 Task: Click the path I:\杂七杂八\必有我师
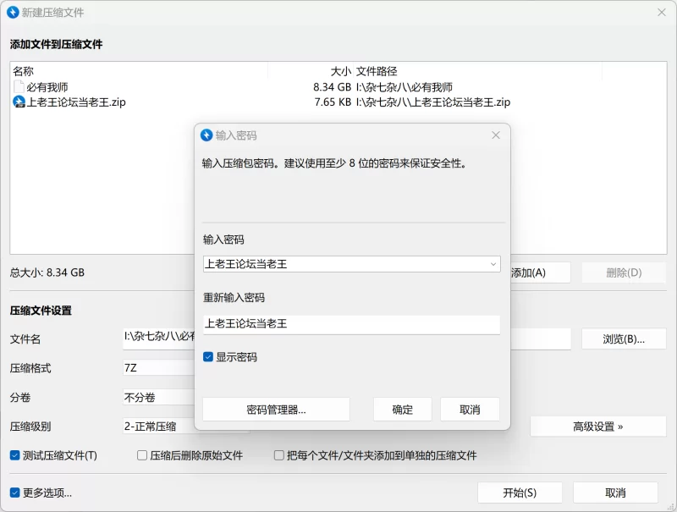pyautogui.click(x=405, y=87)
